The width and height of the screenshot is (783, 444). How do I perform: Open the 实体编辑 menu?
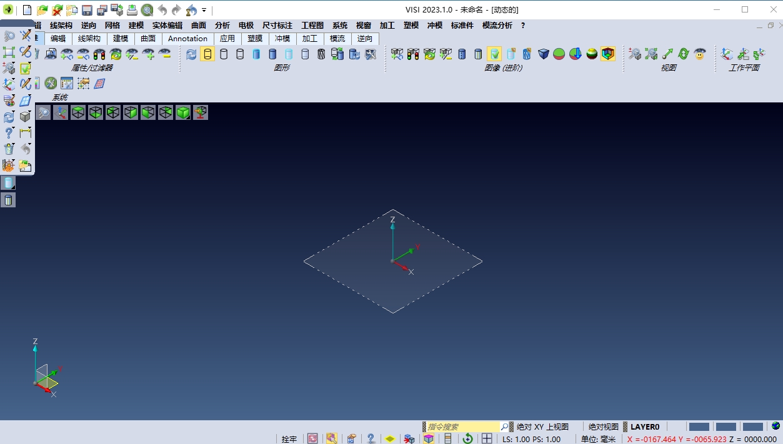[167, 26]
